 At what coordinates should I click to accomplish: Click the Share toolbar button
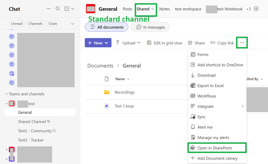pyautogui.click(x=196, y=43)
